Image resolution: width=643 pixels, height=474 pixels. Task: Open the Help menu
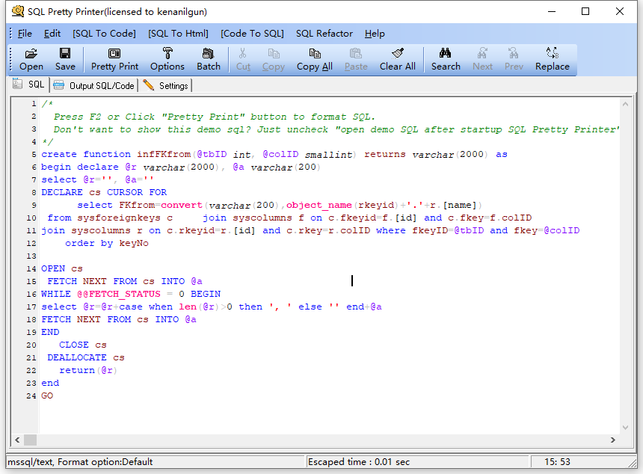click(375, 34)
